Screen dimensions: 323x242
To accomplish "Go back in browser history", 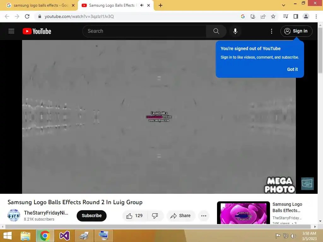I will coord(7,16).
